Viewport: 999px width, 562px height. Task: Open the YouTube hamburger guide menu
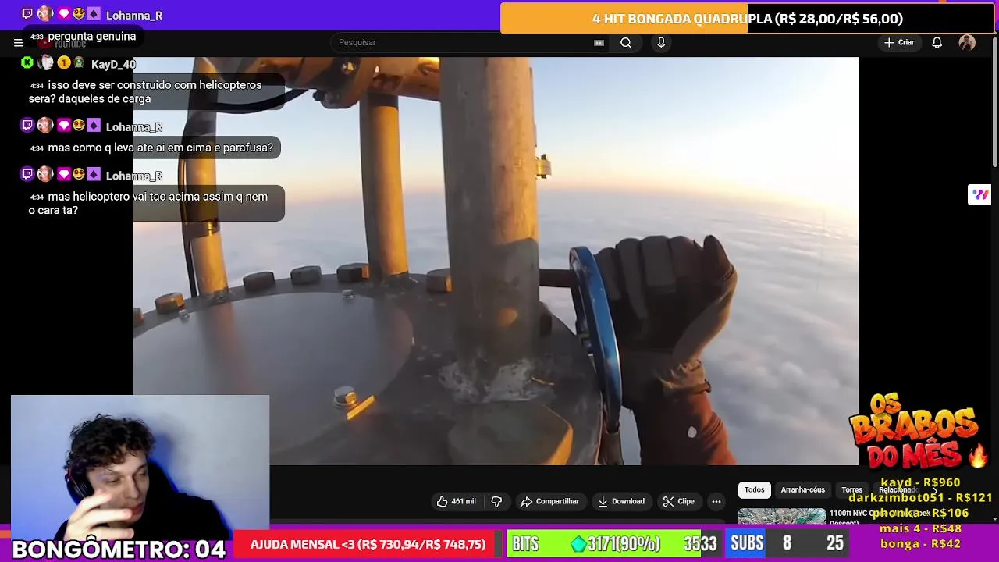pos(18,43)
